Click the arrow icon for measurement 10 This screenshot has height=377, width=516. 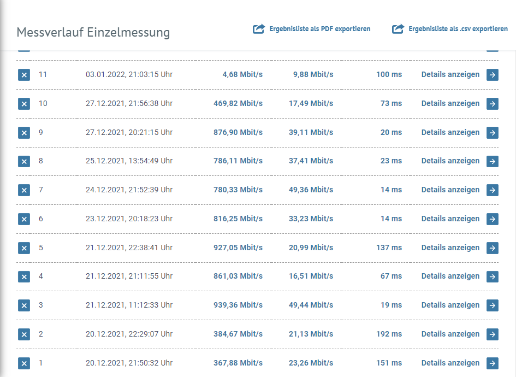point(493,104)
